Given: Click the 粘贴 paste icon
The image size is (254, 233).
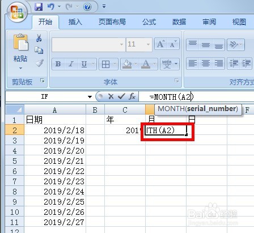Looking at the screenshot, I should pyautogui.click(x=20, y=43).
